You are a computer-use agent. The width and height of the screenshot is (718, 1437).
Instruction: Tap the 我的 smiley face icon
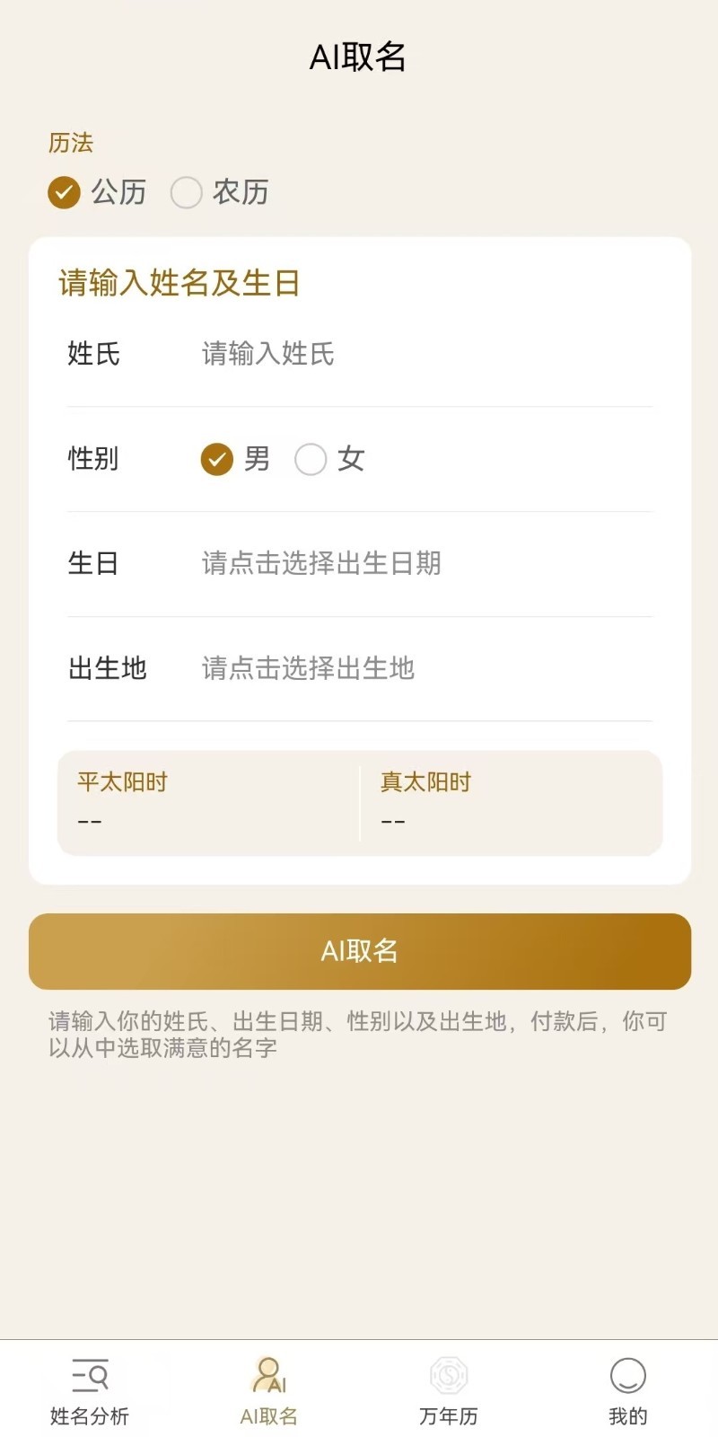pyautogui.click(x=627, y=1375)
